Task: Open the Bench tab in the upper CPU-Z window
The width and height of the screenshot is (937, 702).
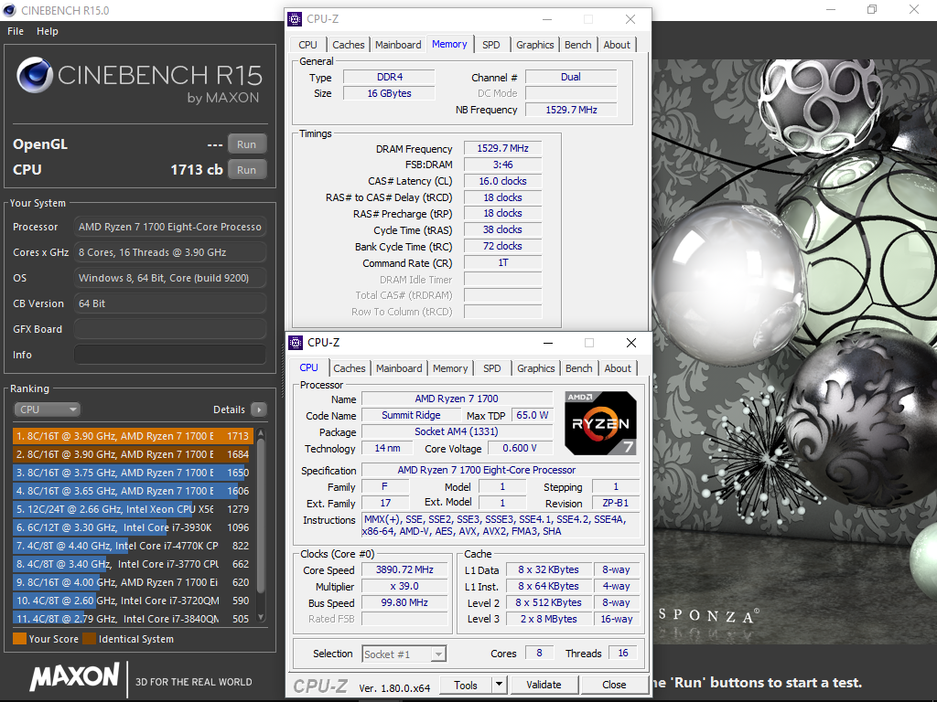Action: point(578,45)
